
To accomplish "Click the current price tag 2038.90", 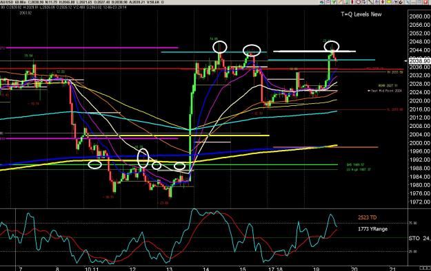I will tap(419, 61).
